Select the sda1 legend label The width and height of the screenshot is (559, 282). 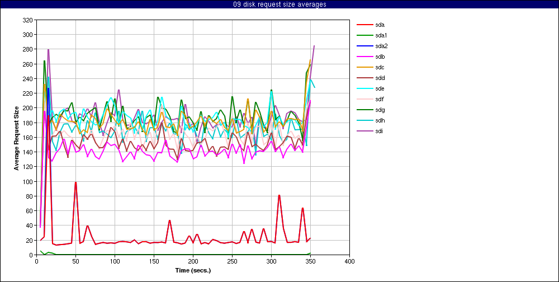tap(381, 35)
